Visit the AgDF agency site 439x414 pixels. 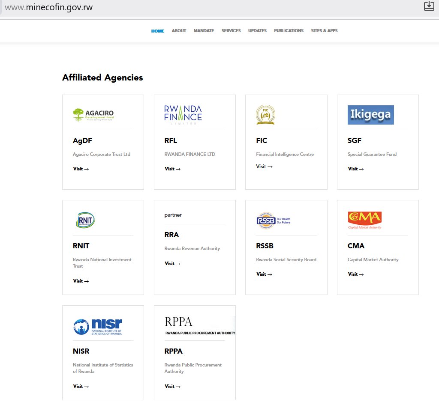[81, 169]
